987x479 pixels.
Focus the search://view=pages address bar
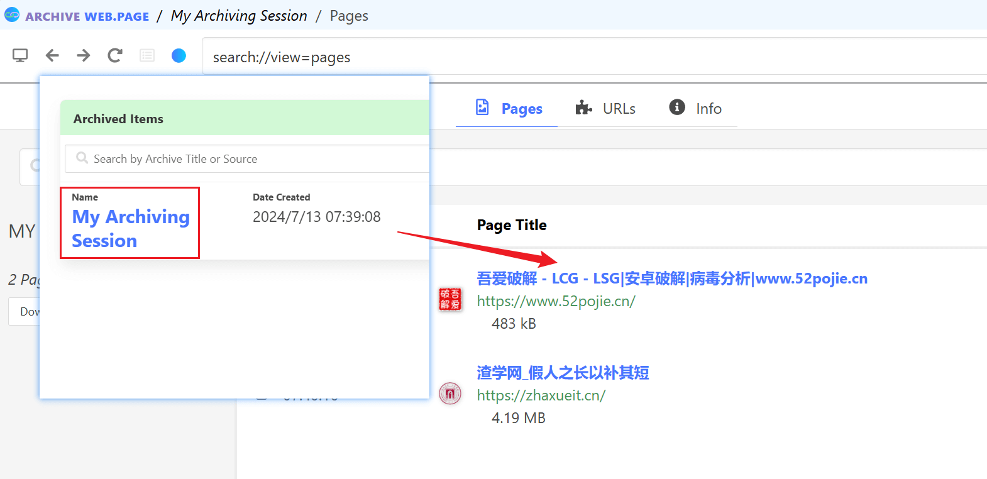pos(566,57)
